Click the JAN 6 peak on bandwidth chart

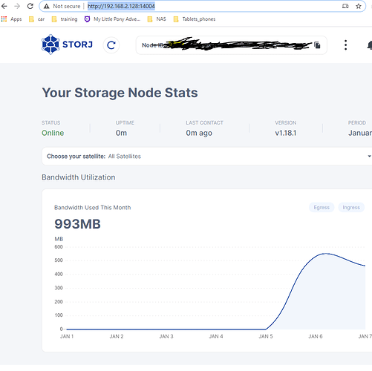pyautogui.click(x=325, y=254)
